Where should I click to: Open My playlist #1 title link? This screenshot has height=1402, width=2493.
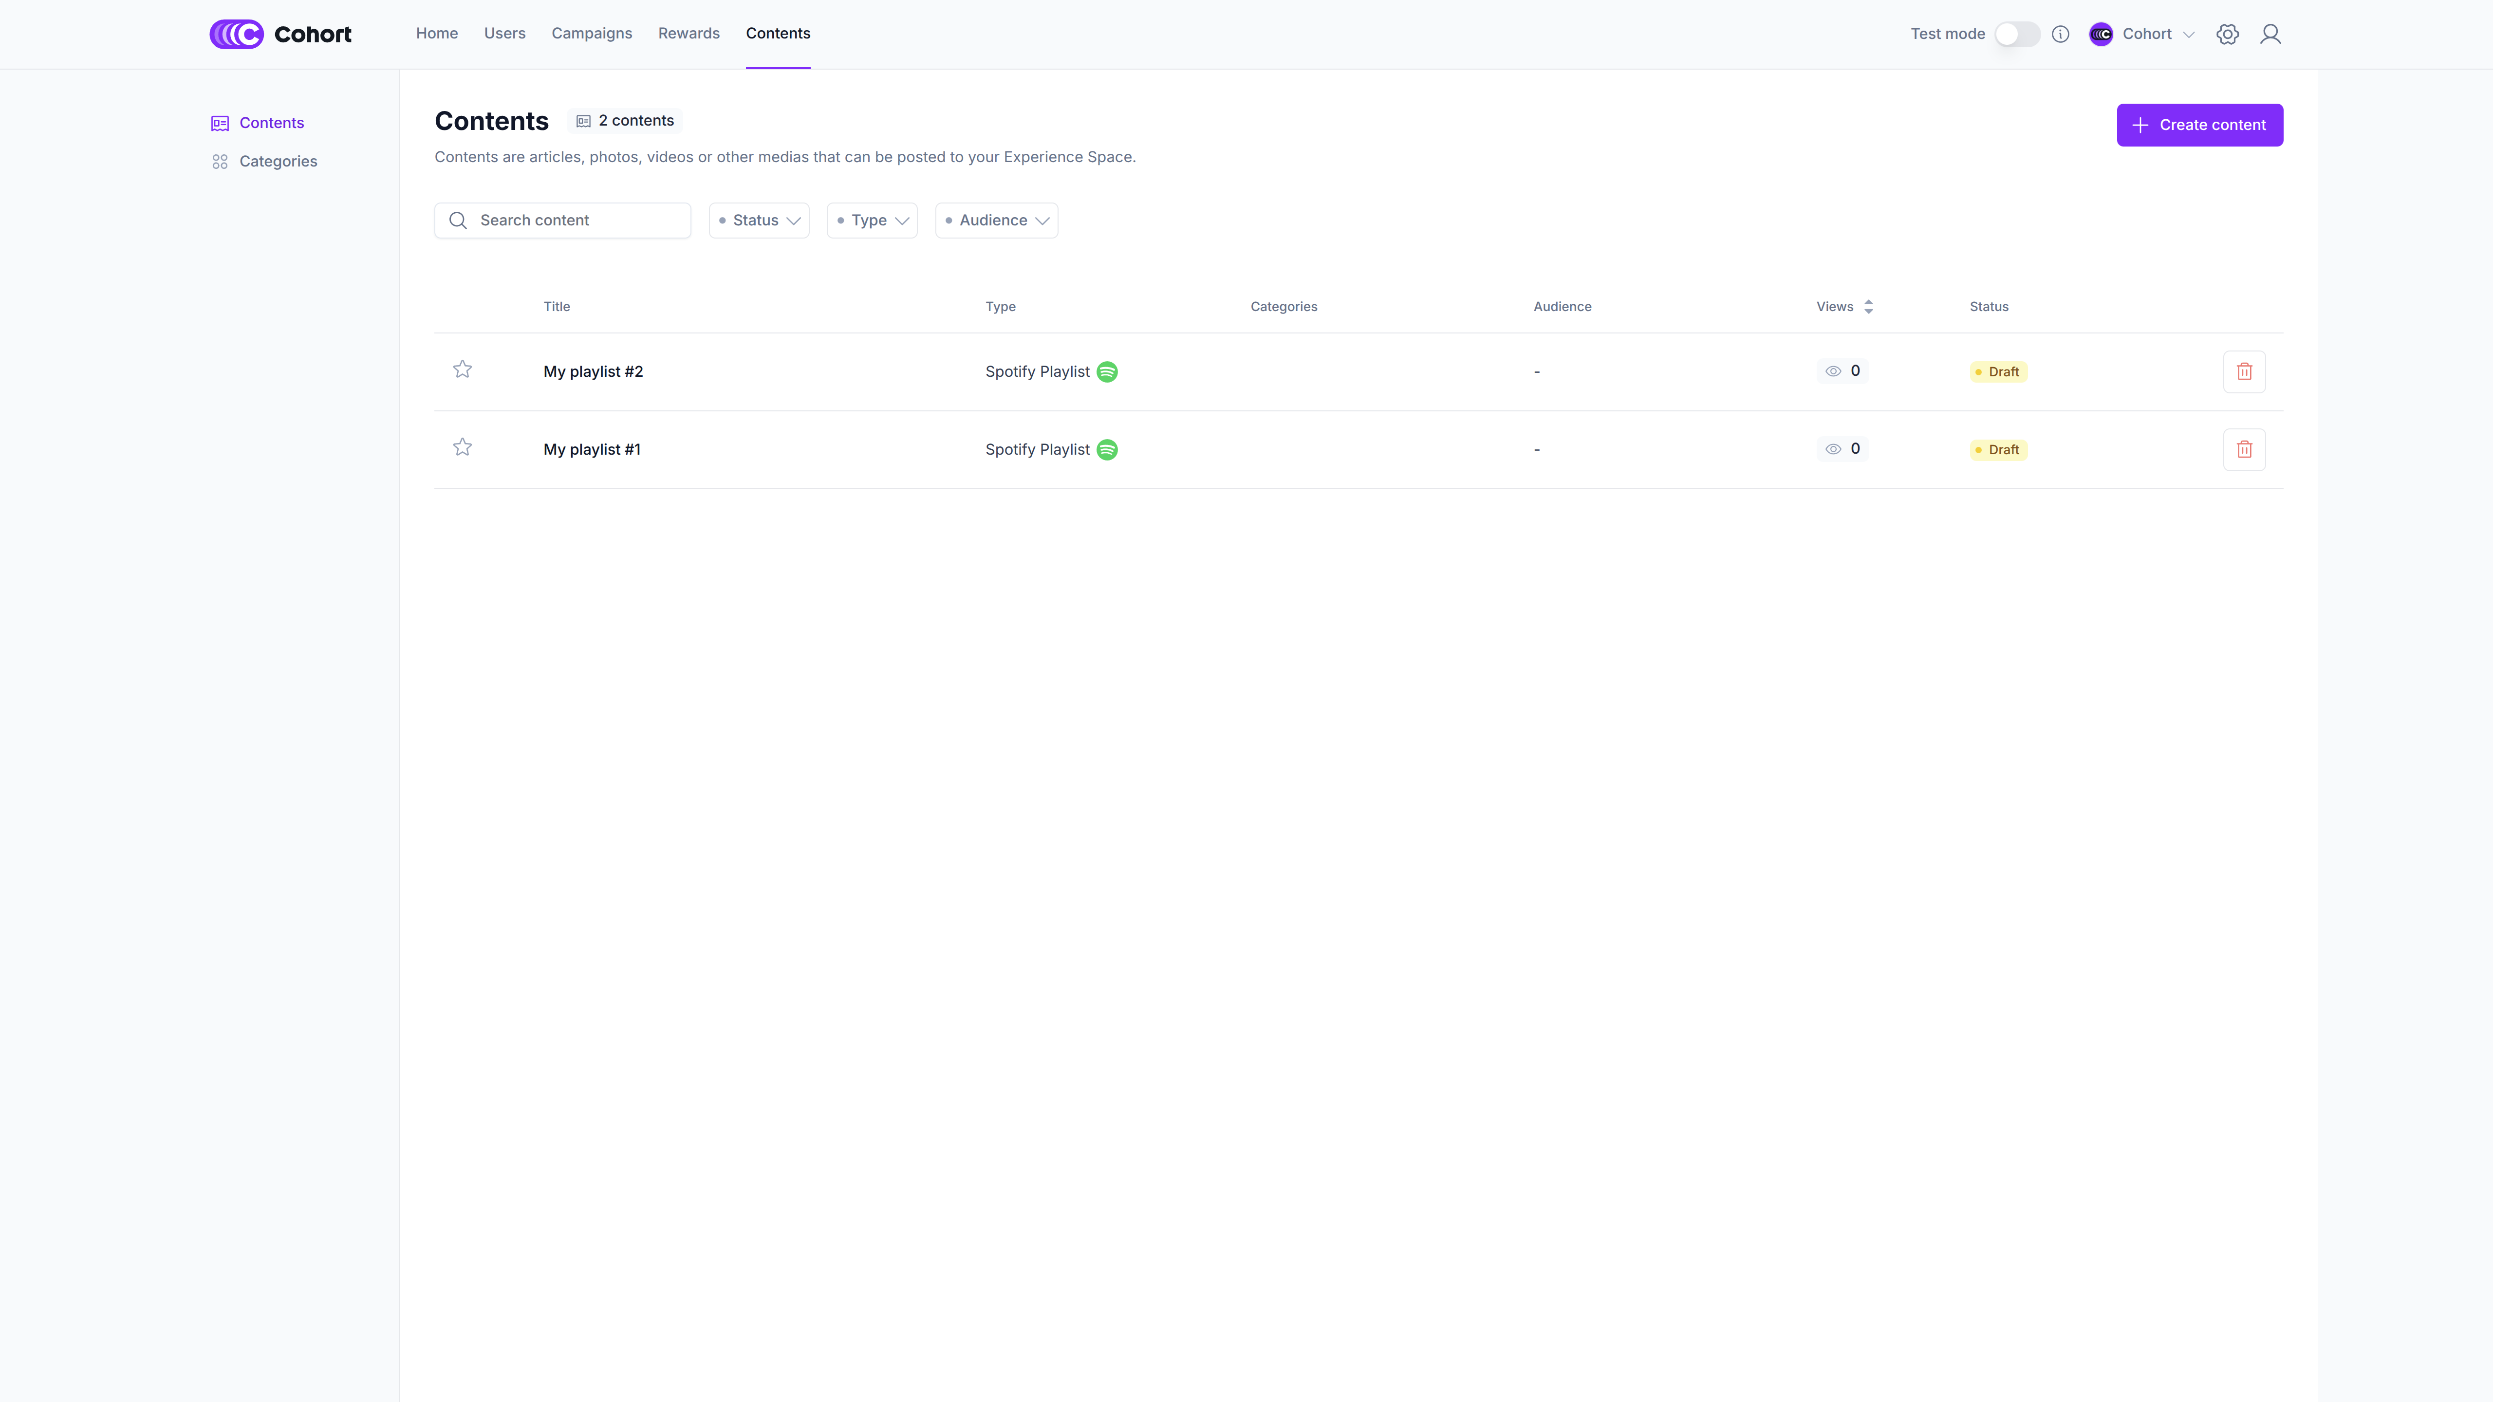[591, 449]
